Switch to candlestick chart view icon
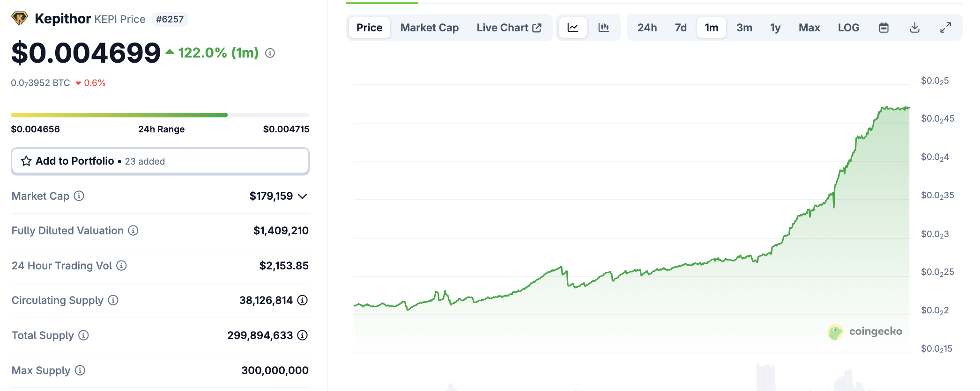Viewport: 980px width, 391px height. point(604,28)
